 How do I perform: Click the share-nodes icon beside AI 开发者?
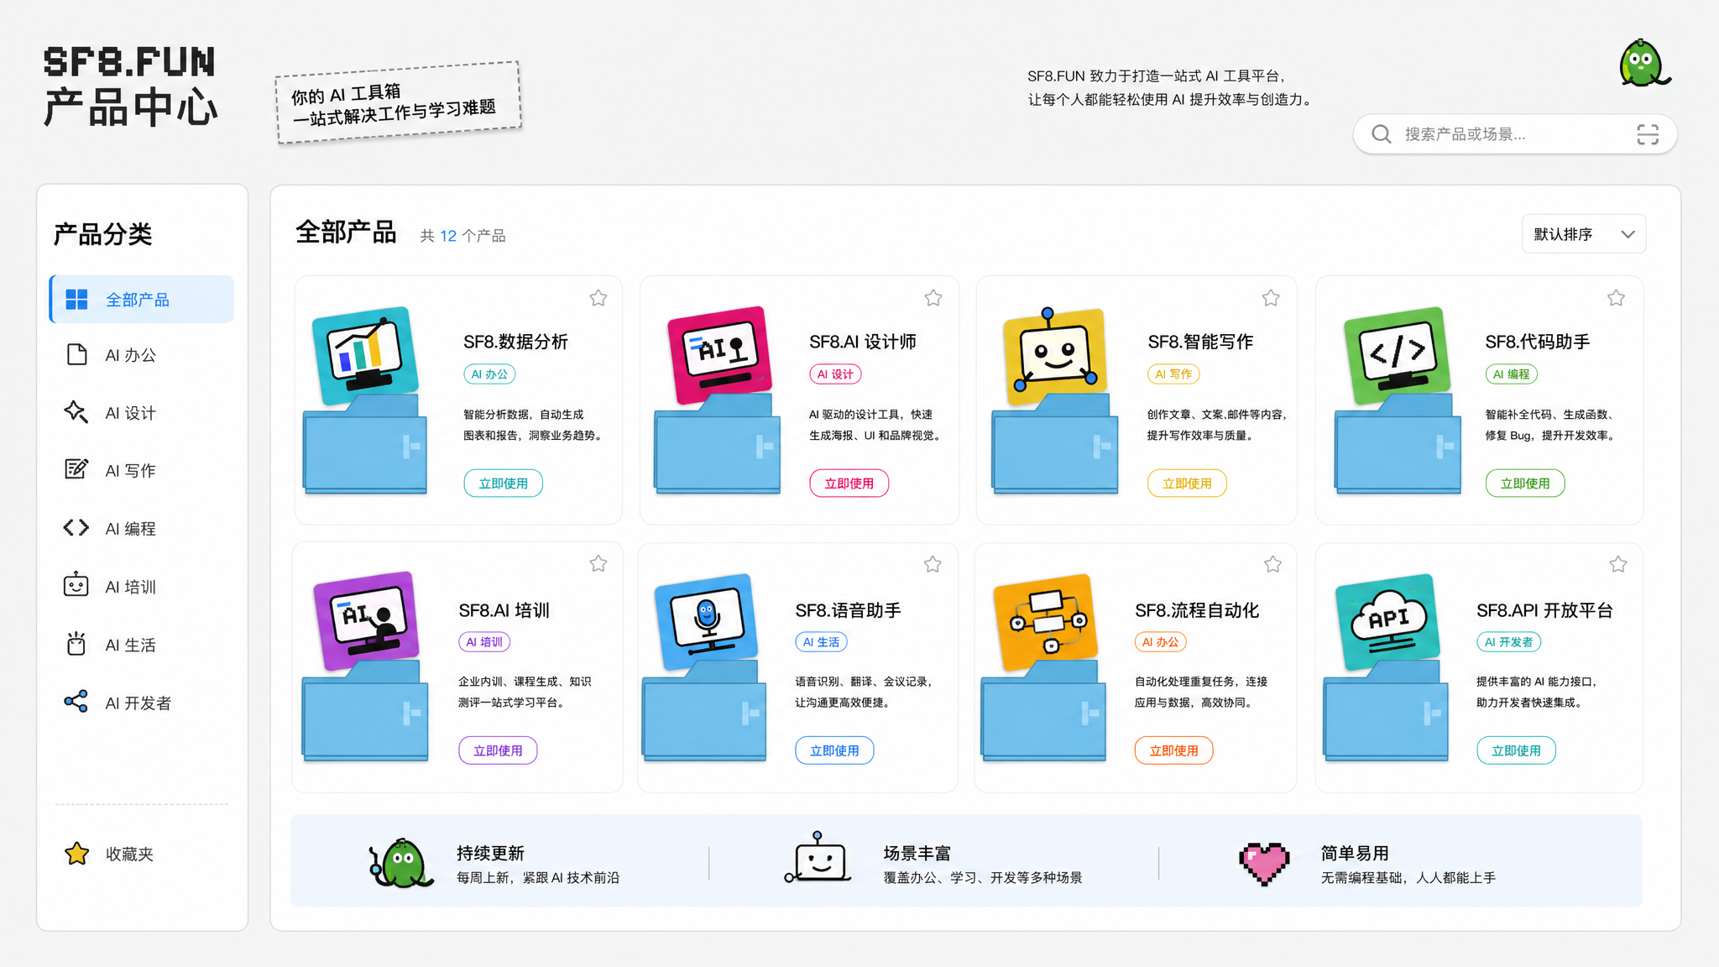(76, 702)
